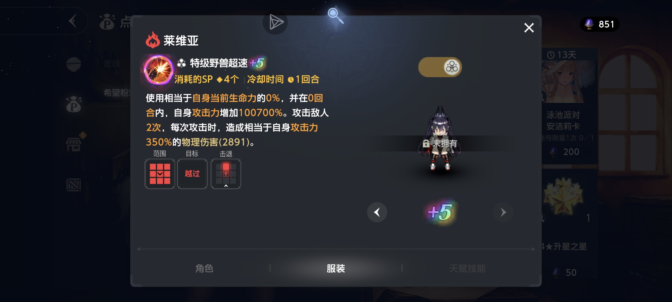
Task: Open the 天赋技能 tab
Action: (467, 268)
